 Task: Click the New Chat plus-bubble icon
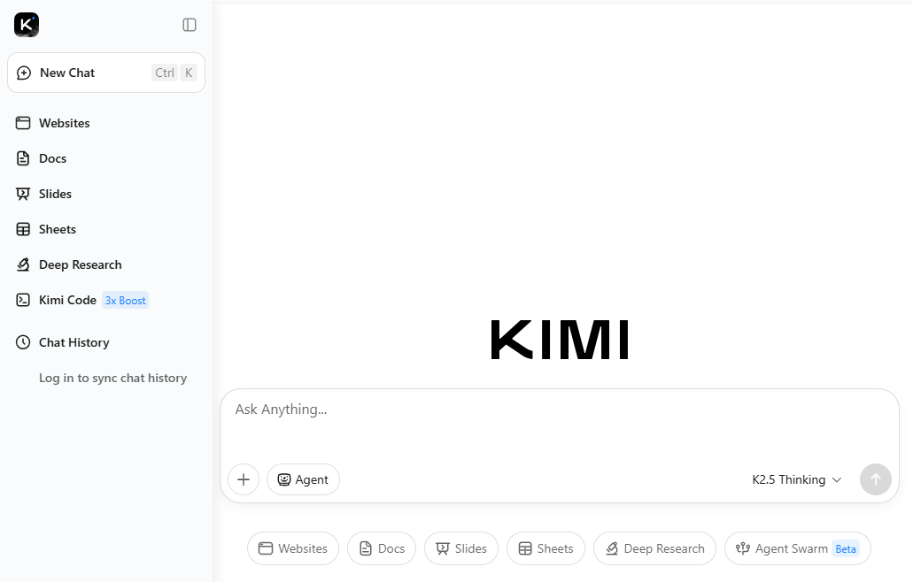24,73
